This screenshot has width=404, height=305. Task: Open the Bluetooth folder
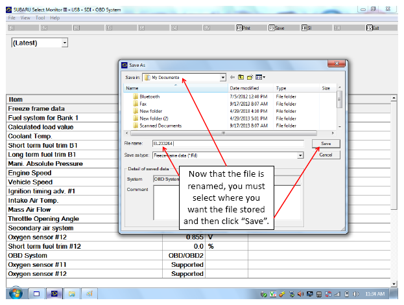click(x=149, y=96)
